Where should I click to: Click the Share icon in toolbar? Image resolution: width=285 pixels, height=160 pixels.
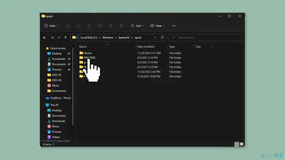111,26
